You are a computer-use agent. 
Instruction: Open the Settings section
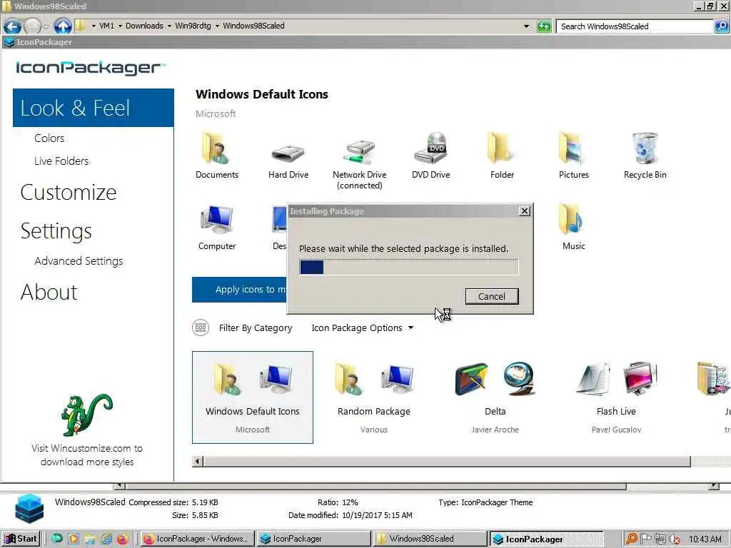[x=56, y=231]
